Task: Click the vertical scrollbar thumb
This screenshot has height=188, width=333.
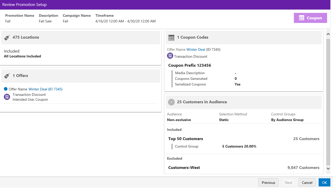Action: [328, 102]
